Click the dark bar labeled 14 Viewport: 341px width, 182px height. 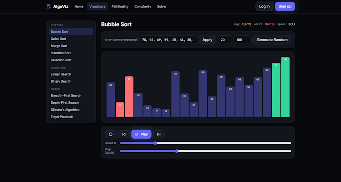(x=166, y=113)
